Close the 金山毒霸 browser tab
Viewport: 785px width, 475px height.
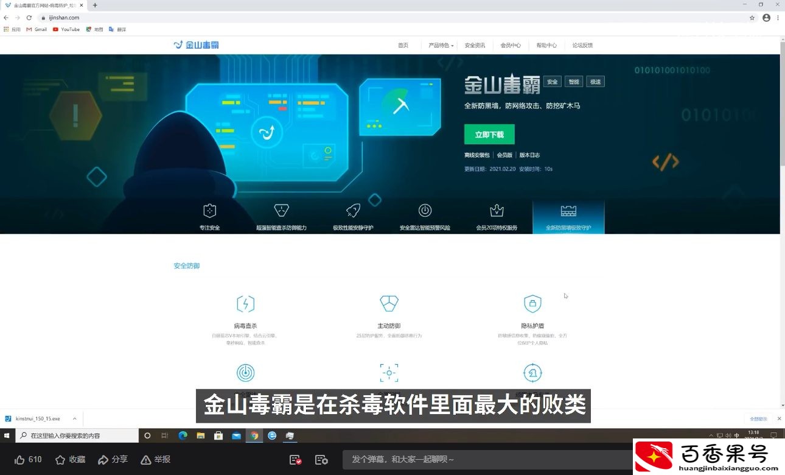tap(82, 5)
